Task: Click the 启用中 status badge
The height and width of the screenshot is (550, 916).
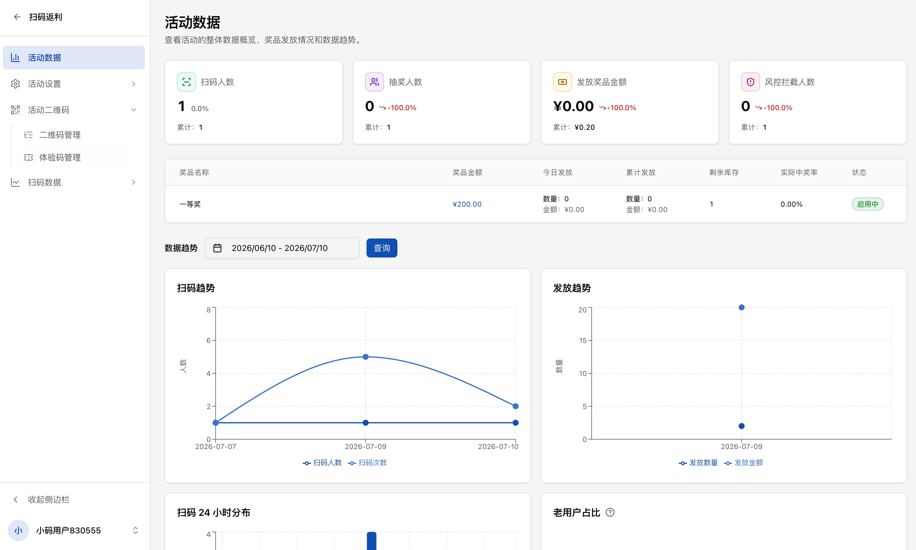Action: 868,204
